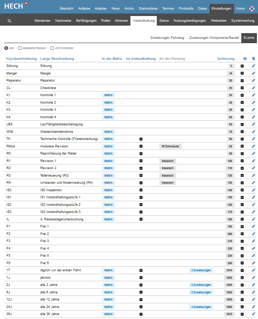Edit the Störung row with pencil icon

[x=253, y=66]
